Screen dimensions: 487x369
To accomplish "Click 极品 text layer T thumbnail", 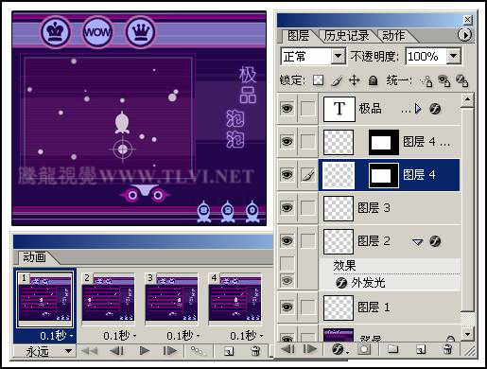I will click(339, 109).
